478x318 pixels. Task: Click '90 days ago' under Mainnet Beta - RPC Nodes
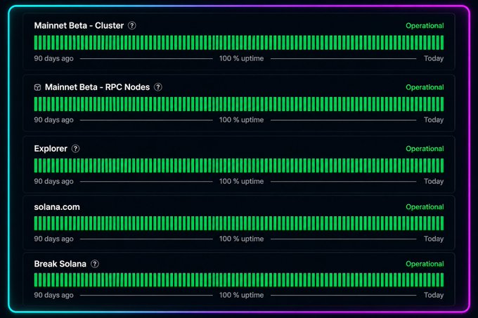point(53,120)
